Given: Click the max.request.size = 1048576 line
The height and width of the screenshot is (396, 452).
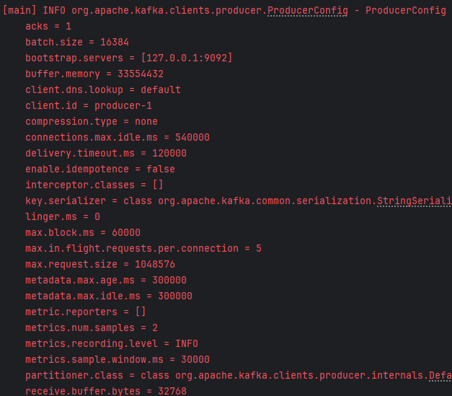Looking at the screenshot, I should pyautogui.click(x=100, y=265).
